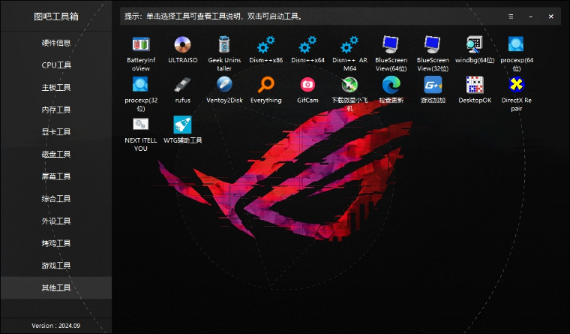The image size is (570, 334).
Task: Minimize the 图吧工具箱 window
Action: pos(531,16)
